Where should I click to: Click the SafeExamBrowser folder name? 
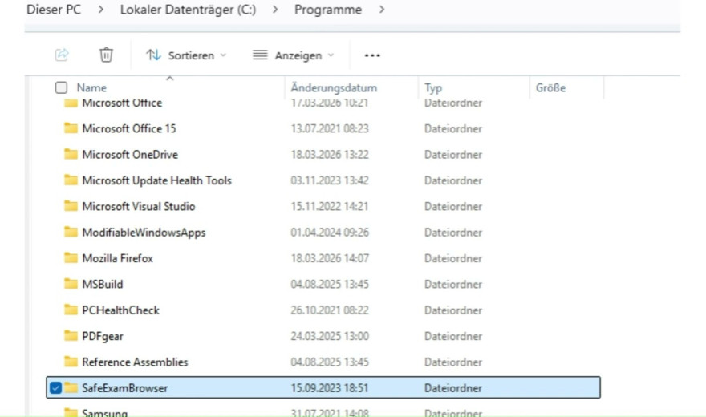tap(124, 388)
